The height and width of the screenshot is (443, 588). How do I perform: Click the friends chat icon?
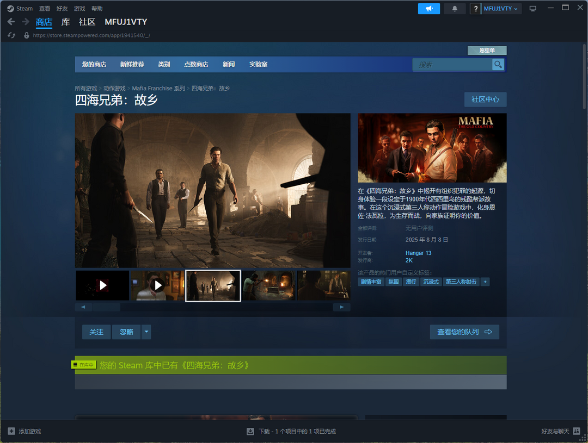click(577, 431)
